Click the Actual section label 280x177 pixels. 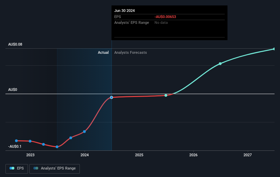click(x=103, y=52)
